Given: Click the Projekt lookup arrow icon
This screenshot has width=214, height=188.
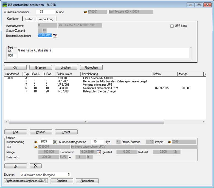Looking at the screenshot, I should tap(170, 142).
